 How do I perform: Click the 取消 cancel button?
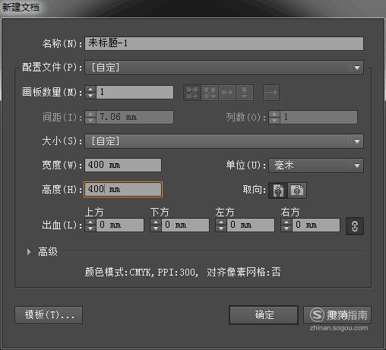337,315
